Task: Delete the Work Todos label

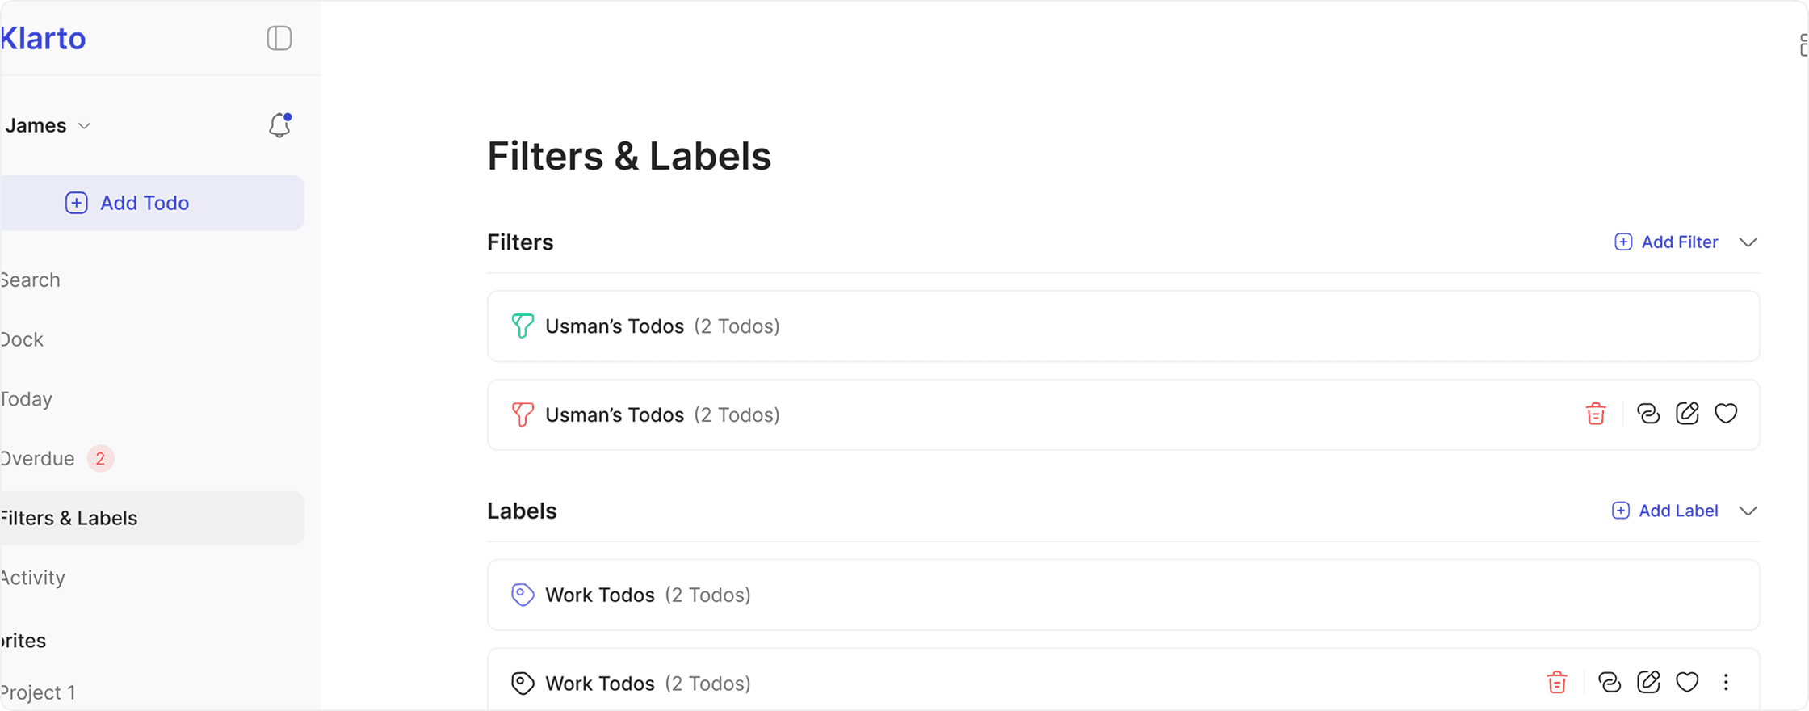Action: tap(1557, 683)
